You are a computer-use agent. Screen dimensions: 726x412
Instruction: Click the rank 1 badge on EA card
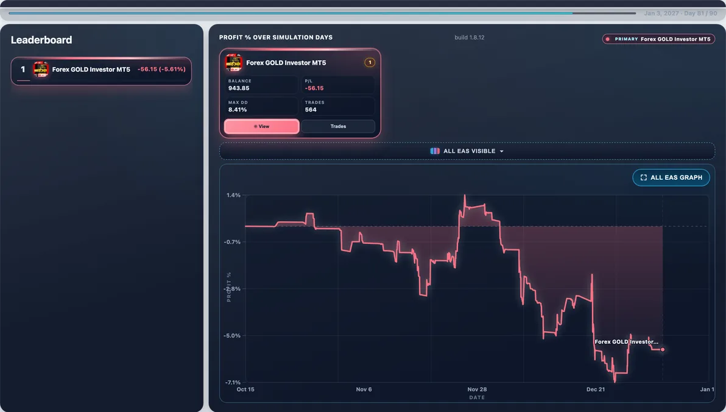click(x=370, y=63)
